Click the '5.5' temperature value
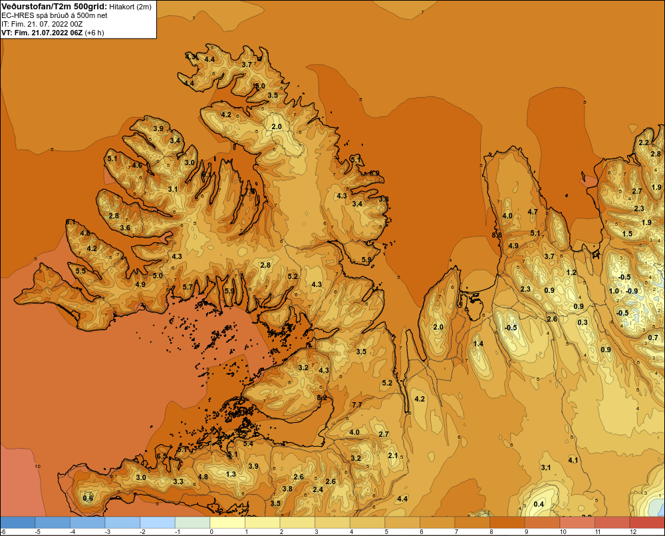 click(x=80, y=270)
